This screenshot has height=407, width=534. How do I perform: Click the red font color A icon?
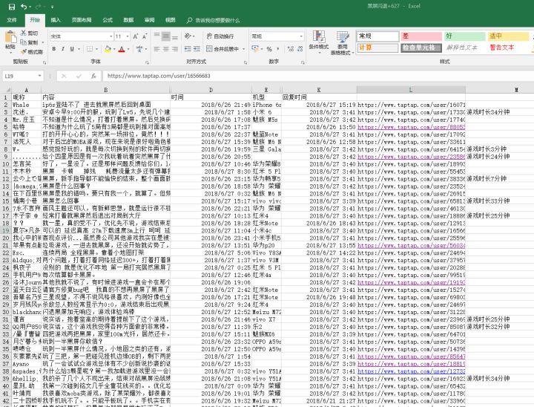pyautogui.click(x=122, y=49)
